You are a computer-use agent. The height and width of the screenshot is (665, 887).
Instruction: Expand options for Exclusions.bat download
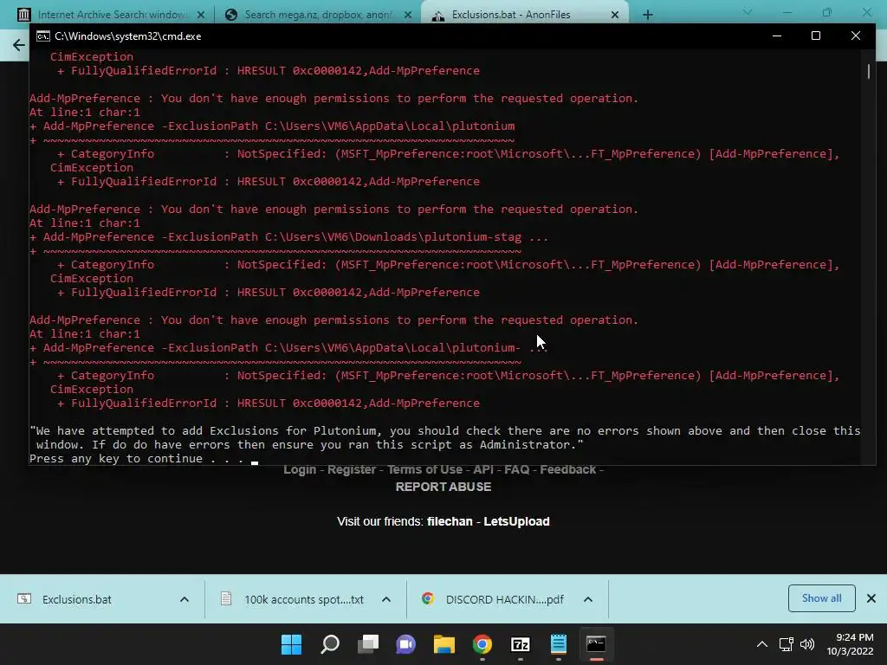coord(185,599)
